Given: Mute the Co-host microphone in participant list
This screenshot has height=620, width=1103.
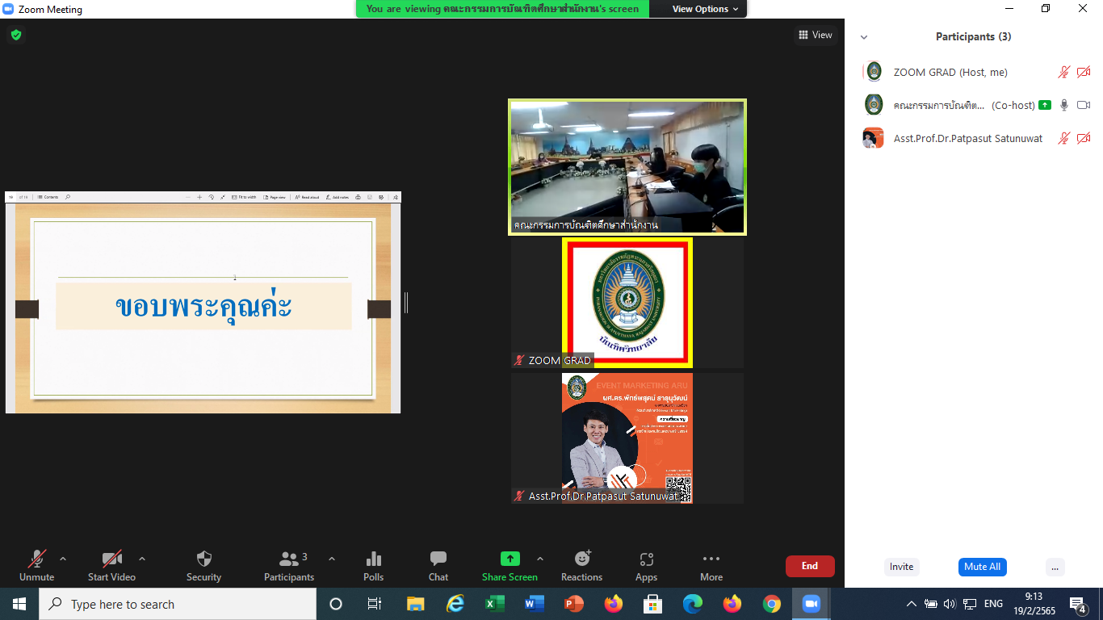Looking at the screenshot, I should tap(1064, 105).
